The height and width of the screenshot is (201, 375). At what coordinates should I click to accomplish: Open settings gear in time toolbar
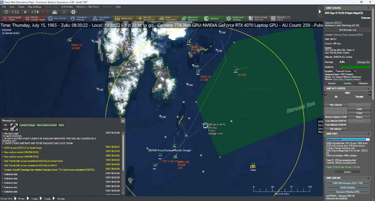click(x=73, y=12)
